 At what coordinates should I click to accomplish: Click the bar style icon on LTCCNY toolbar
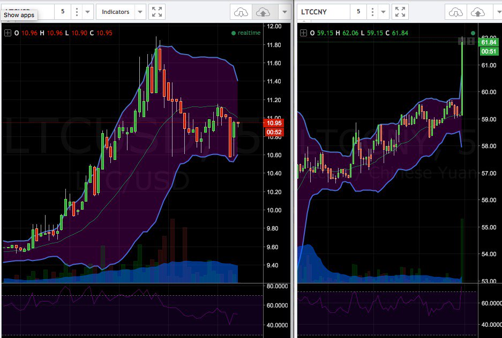(x=372, y=12)
